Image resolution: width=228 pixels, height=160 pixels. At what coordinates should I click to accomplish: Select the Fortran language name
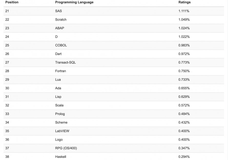click(60, 71)
